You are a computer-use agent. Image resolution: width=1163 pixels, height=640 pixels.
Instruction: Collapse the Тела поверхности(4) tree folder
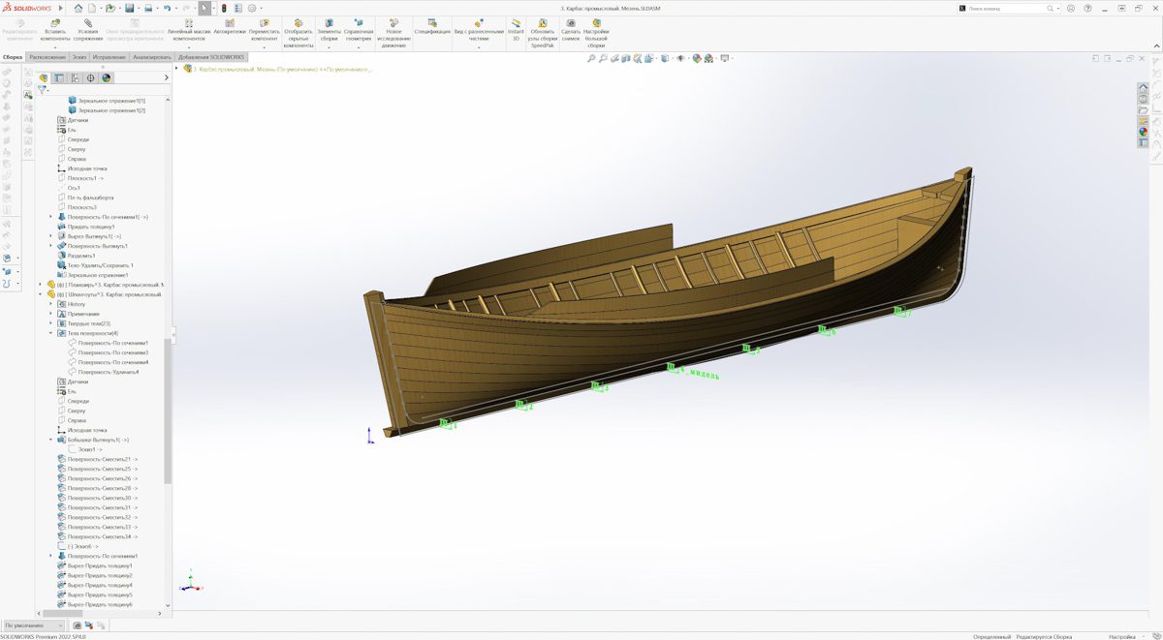(51, 333)
